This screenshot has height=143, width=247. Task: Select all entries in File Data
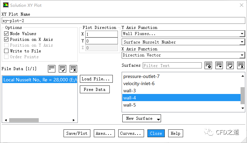pyautogui.click(x=63, y=68)
